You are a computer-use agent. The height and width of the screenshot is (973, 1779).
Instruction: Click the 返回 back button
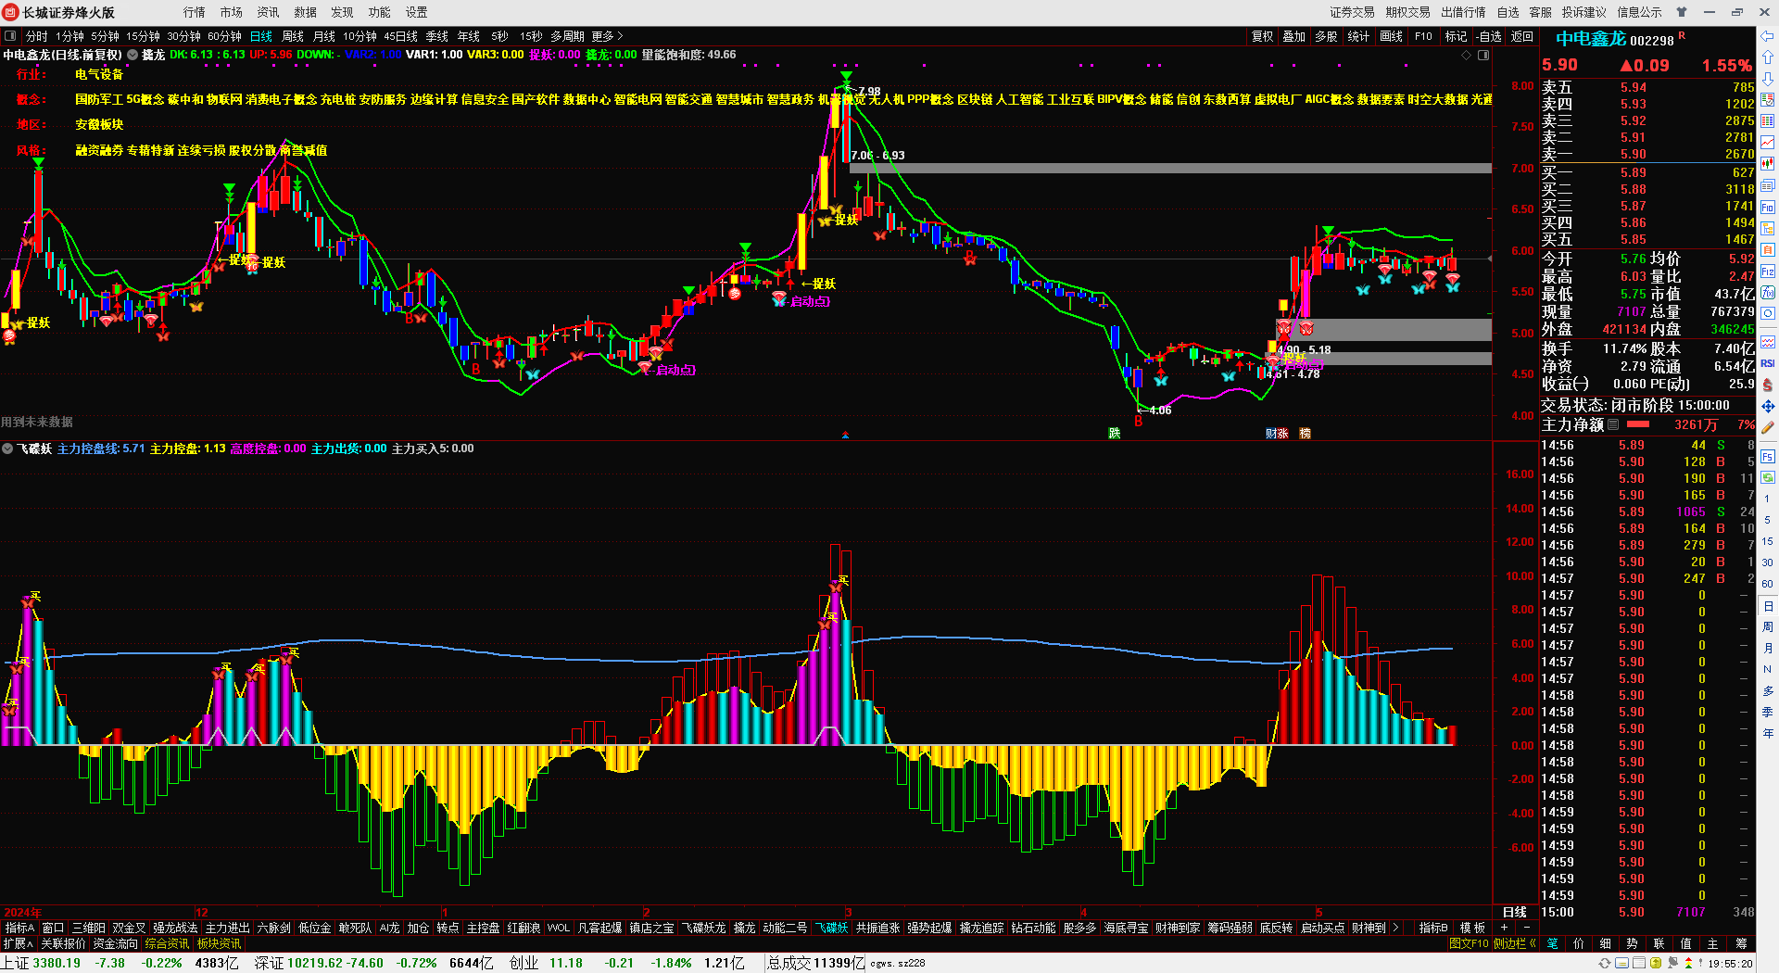pos(1521,36)
